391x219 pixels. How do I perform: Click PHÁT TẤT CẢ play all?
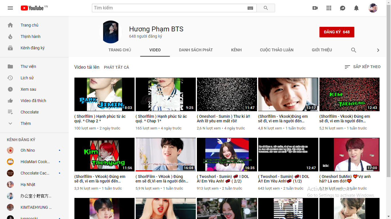click(116, 67)
